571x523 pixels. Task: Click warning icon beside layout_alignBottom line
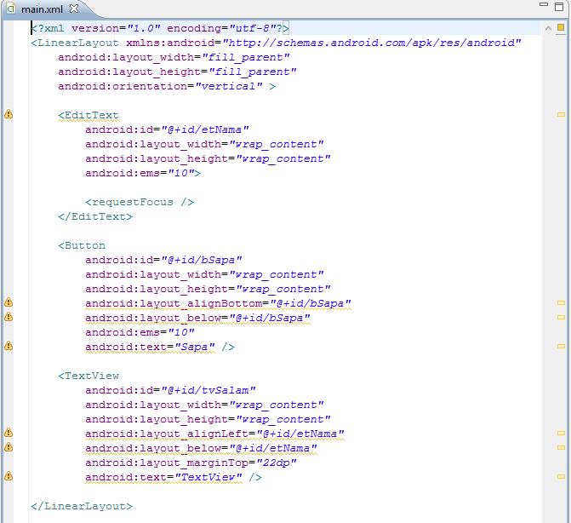[9, 302]
